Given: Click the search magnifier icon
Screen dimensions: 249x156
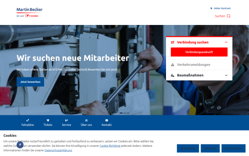Looking at the screenshot, I should click(229, 16).
